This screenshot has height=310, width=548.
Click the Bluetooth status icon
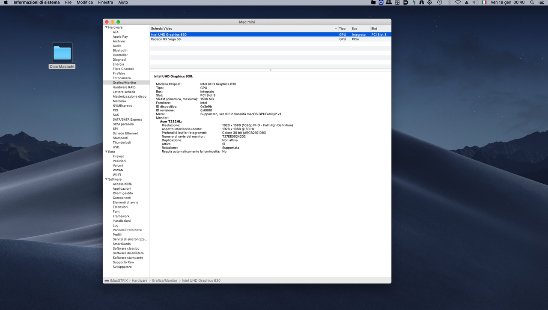(x=449, y=3)
